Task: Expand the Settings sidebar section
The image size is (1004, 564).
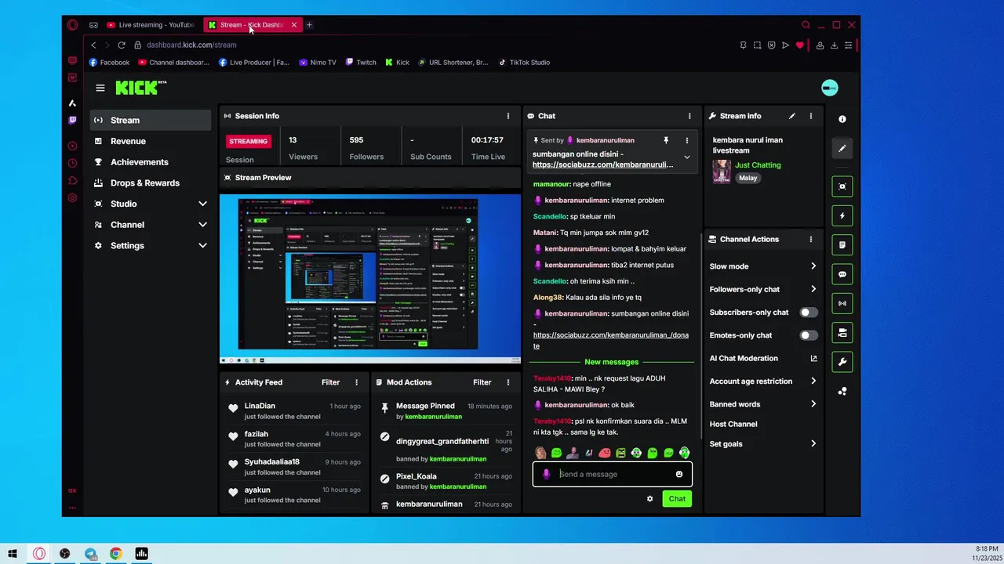Action: [202, 245]
